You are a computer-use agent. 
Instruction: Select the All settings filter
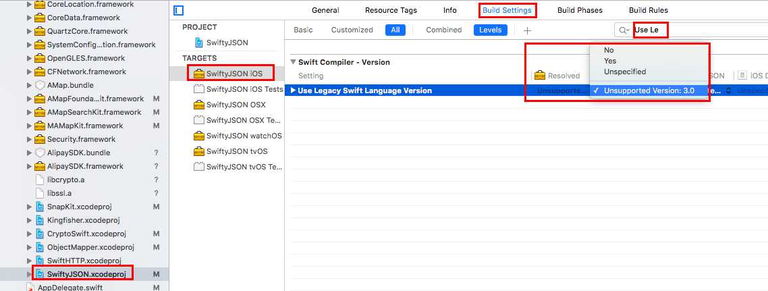[395, 30]
